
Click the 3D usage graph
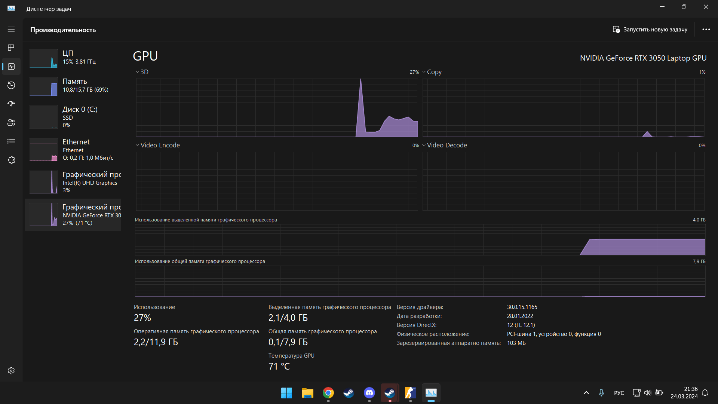pyautogui.click(x=277, y=108)
